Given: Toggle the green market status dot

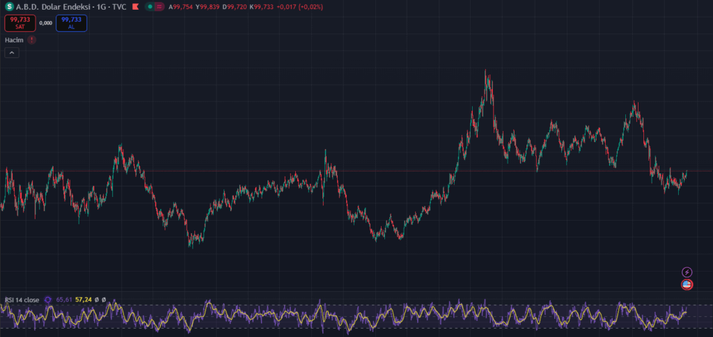Looking at the screenshot, I should (x=150, y=6).
